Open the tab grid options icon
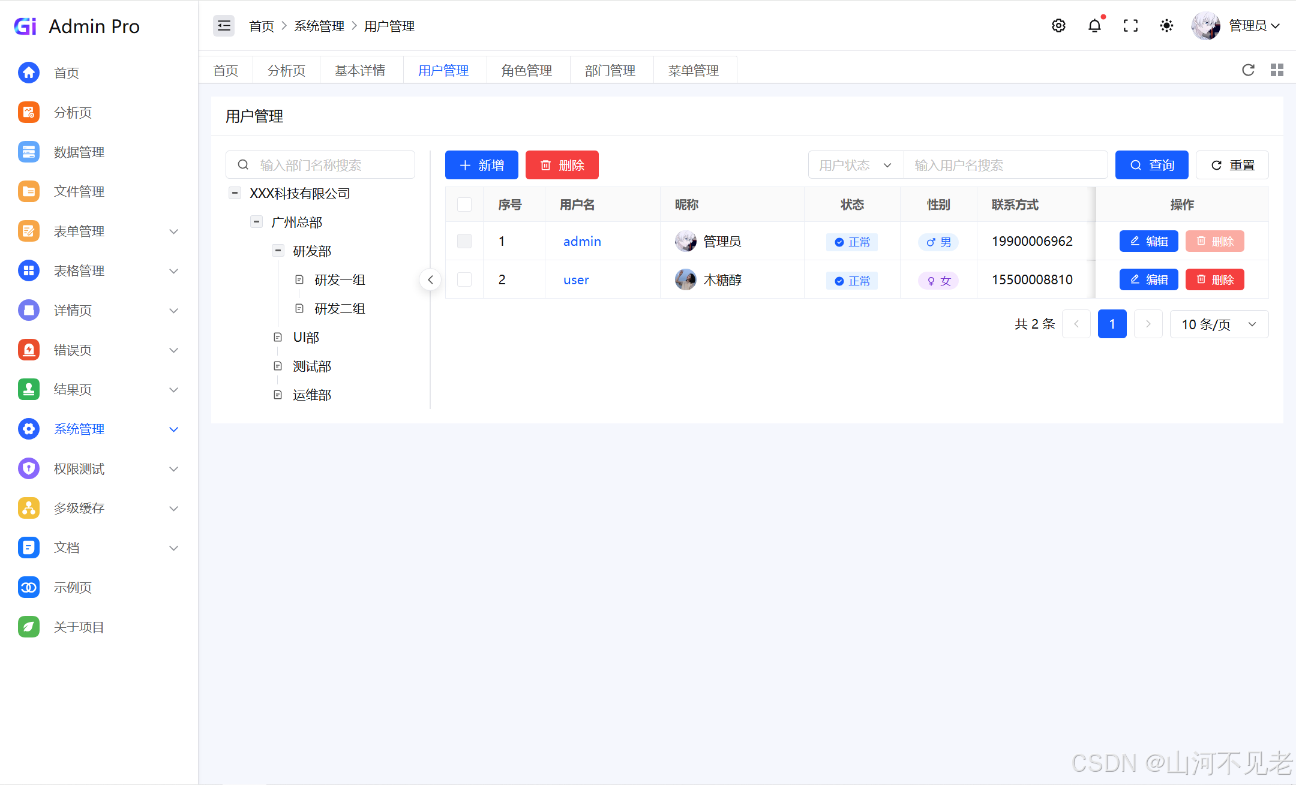 point(1277,70)
